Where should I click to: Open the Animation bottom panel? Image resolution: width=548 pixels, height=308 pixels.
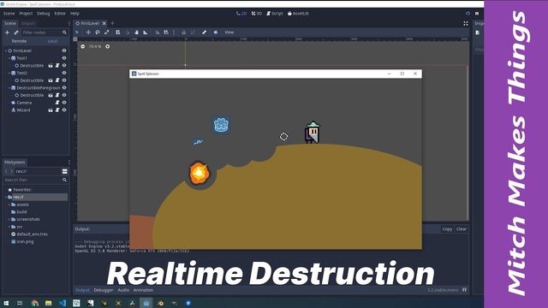143,290
